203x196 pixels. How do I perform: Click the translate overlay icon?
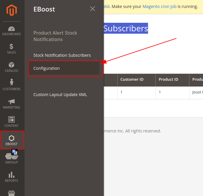coord(14,152)
